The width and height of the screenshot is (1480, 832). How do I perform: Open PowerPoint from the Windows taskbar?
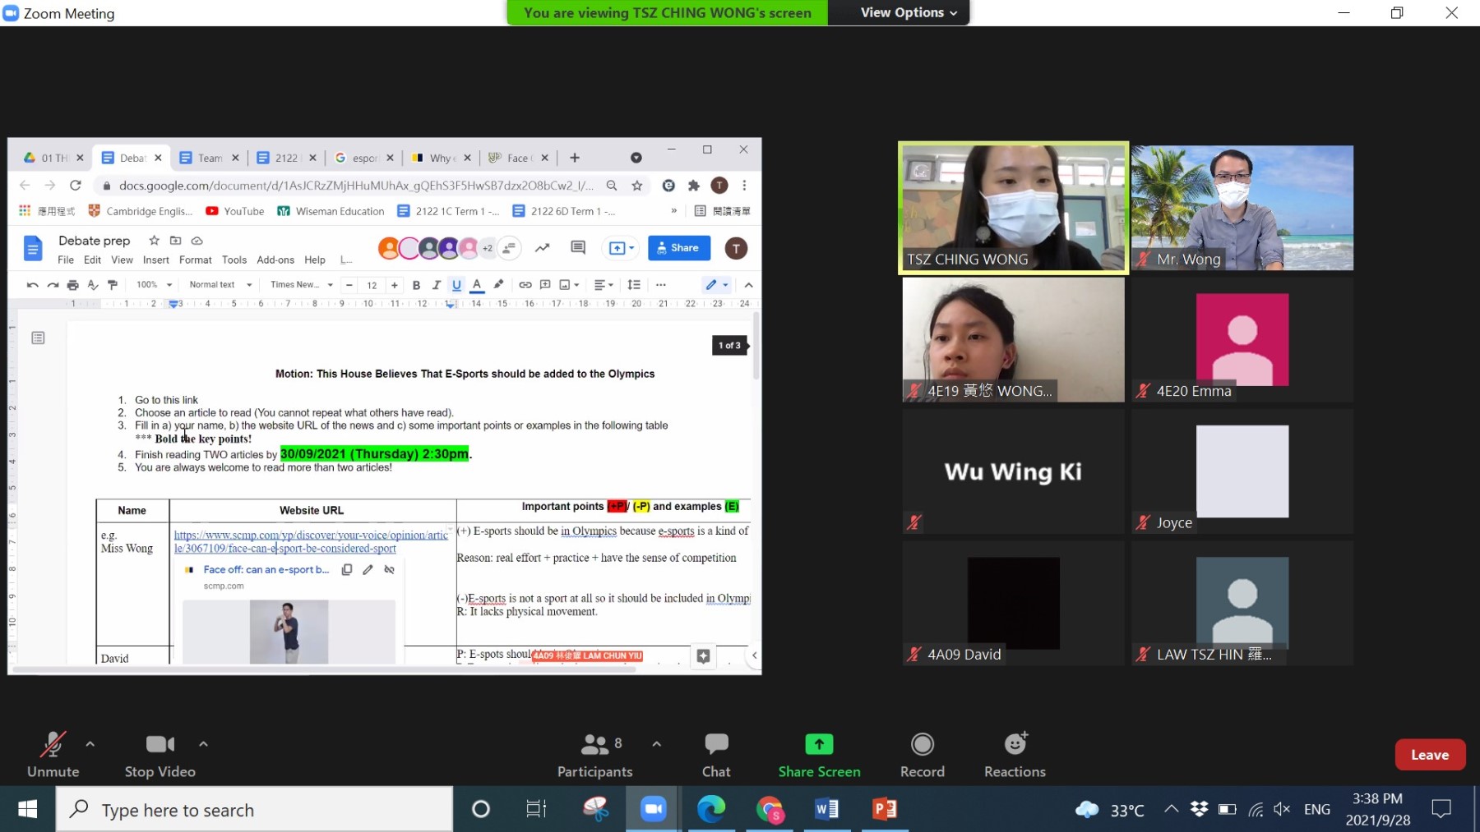click(x=884, y=809)
